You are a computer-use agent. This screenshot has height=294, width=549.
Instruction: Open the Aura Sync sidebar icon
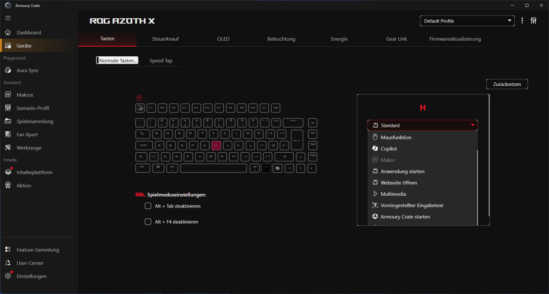click(x=8, y=70)
